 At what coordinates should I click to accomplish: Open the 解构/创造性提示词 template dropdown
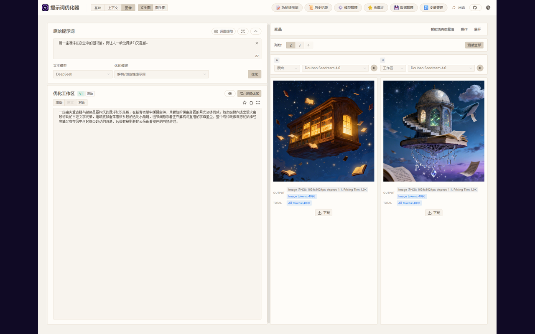point(162,74)
